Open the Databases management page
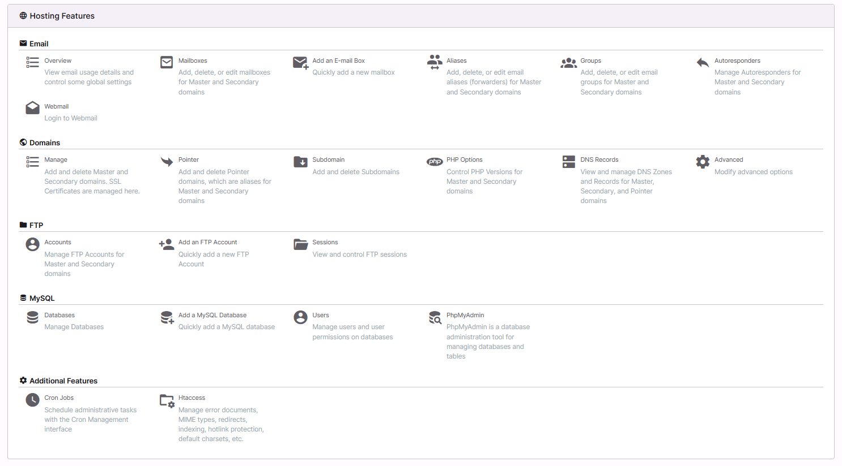The width and height of the screenshot is (842, 466). 59,315
